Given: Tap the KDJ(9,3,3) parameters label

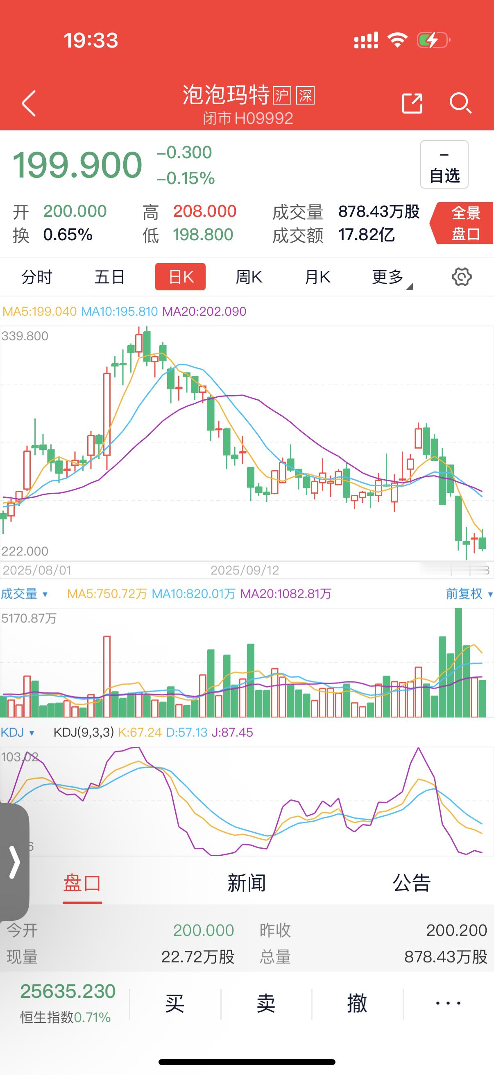Looking at the screenshot, I should [x=84, y=732].
